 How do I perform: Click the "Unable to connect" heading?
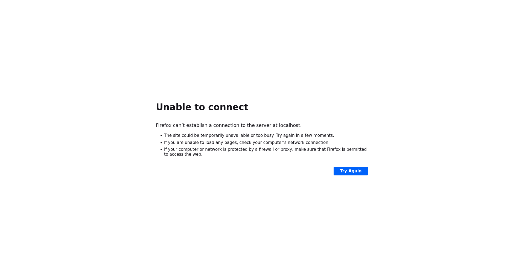(x=202, y=107)
